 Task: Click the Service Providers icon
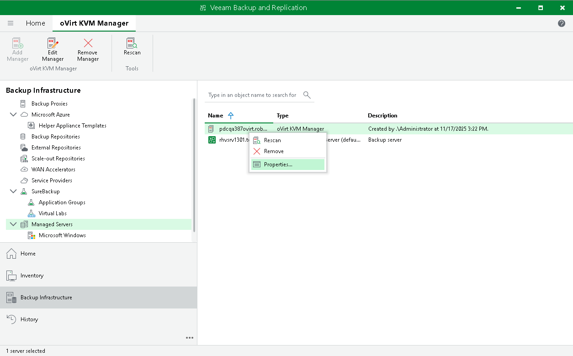coord(24,181)
